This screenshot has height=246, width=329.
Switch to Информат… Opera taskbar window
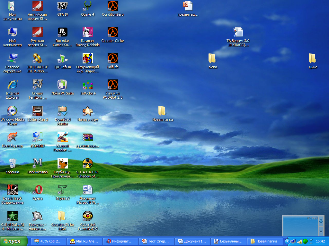click(121, 242)
